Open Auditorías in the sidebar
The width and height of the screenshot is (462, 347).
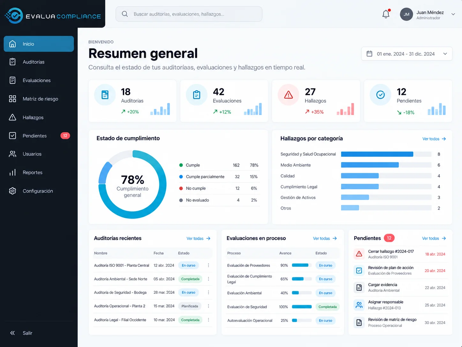point(39,62)
